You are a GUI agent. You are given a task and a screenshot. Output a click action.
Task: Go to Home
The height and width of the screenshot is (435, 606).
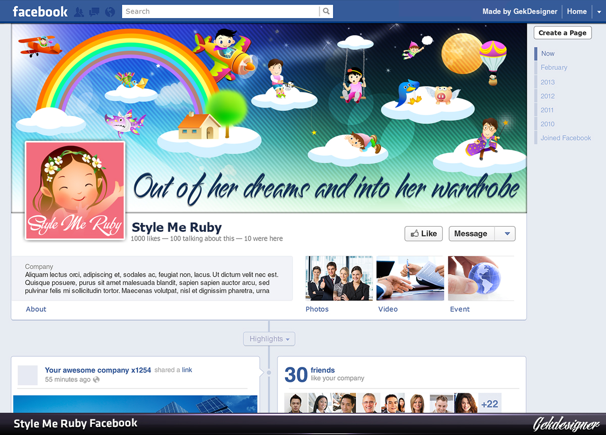(577, 12)
